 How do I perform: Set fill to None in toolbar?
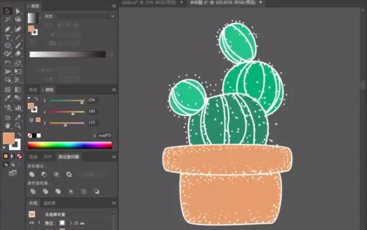coord(19,156)
